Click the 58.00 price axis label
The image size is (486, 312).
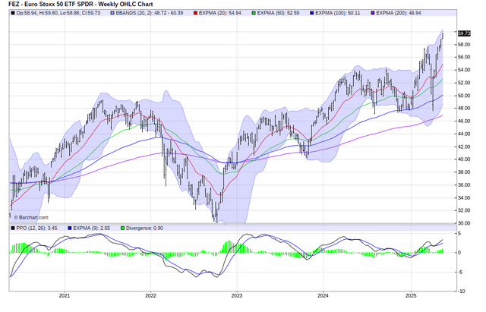(x=464, y=45)
